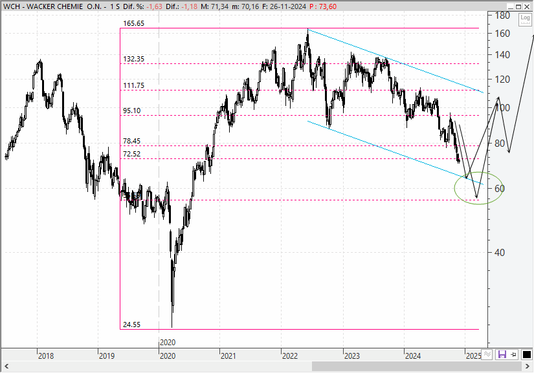This screenshot has height=373, width=534.
Task: Click the 180 price axis label
Action: point(502,16)
